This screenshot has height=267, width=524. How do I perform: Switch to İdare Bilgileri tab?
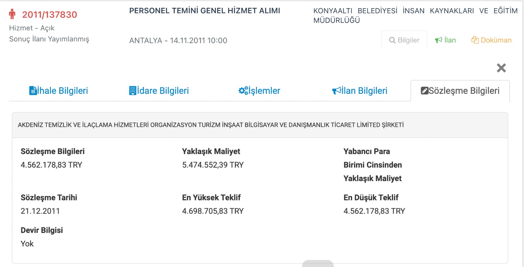pos(159,91)
